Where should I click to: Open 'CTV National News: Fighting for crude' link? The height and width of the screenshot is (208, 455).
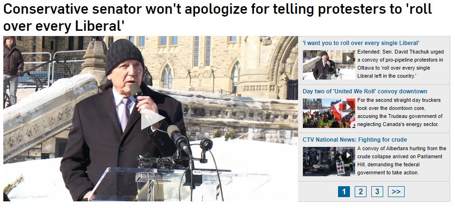(x=355, y=140)
